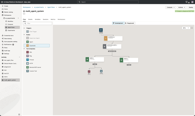Follow the ai_experiments breadcrumb link

click(x=39, y=7)
